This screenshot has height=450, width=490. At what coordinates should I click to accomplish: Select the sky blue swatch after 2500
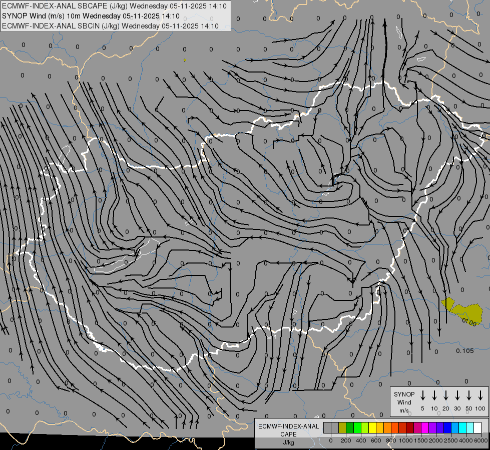454,427
